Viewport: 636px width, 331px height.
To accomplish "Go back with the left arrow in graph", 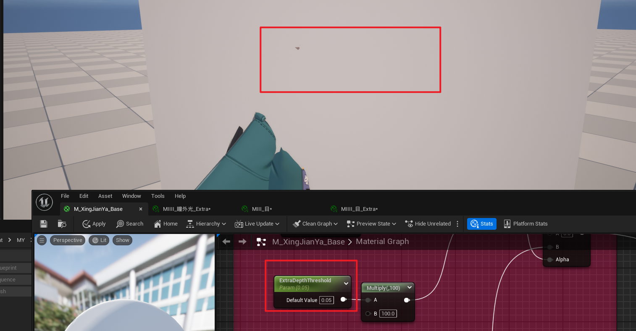I will coord(226,242).
